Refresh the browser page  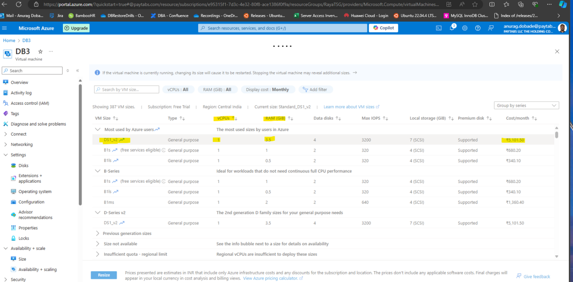[x=18, y=4]
